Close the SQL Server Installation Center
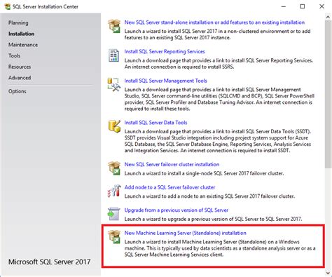 321,6
